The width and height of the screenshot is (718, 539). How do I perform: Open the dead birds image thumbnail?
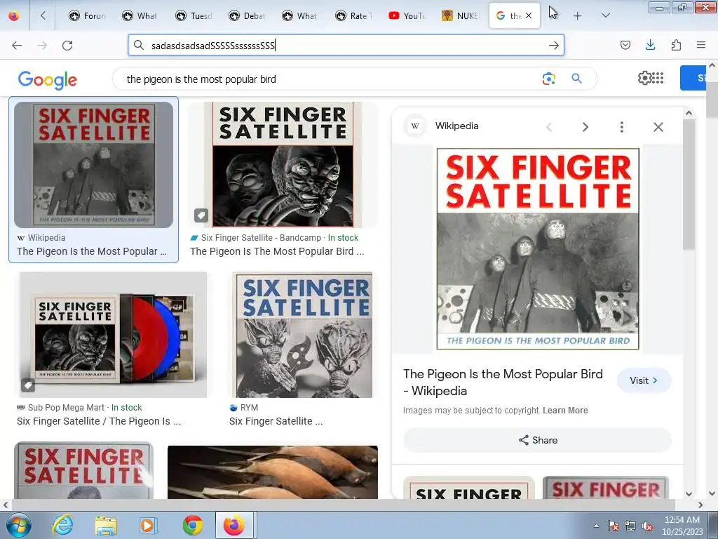273,472
